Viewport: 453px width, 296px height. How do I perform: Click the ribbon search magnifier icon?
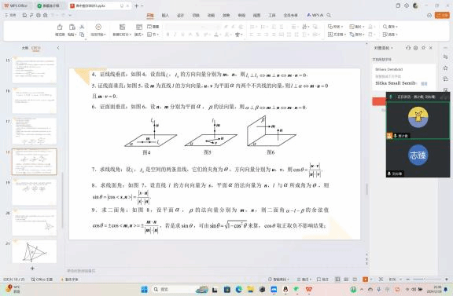pos(329,15)
